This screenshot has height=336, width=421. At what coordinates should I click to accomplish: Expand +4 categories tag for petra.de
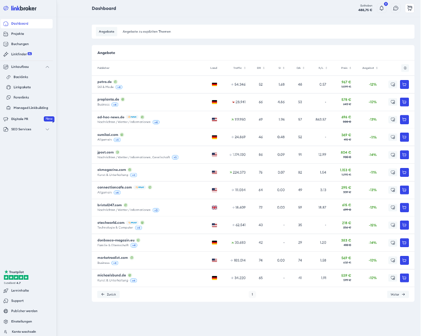pyautogui.click(x=119, y=87)
